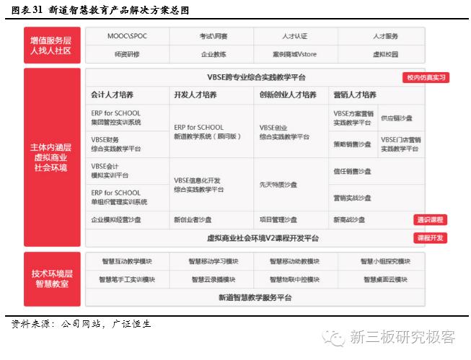Screen dimensions: 471x360
Task: Select 智慧移动学习模块 cell
Action: [x=211, y=261]
